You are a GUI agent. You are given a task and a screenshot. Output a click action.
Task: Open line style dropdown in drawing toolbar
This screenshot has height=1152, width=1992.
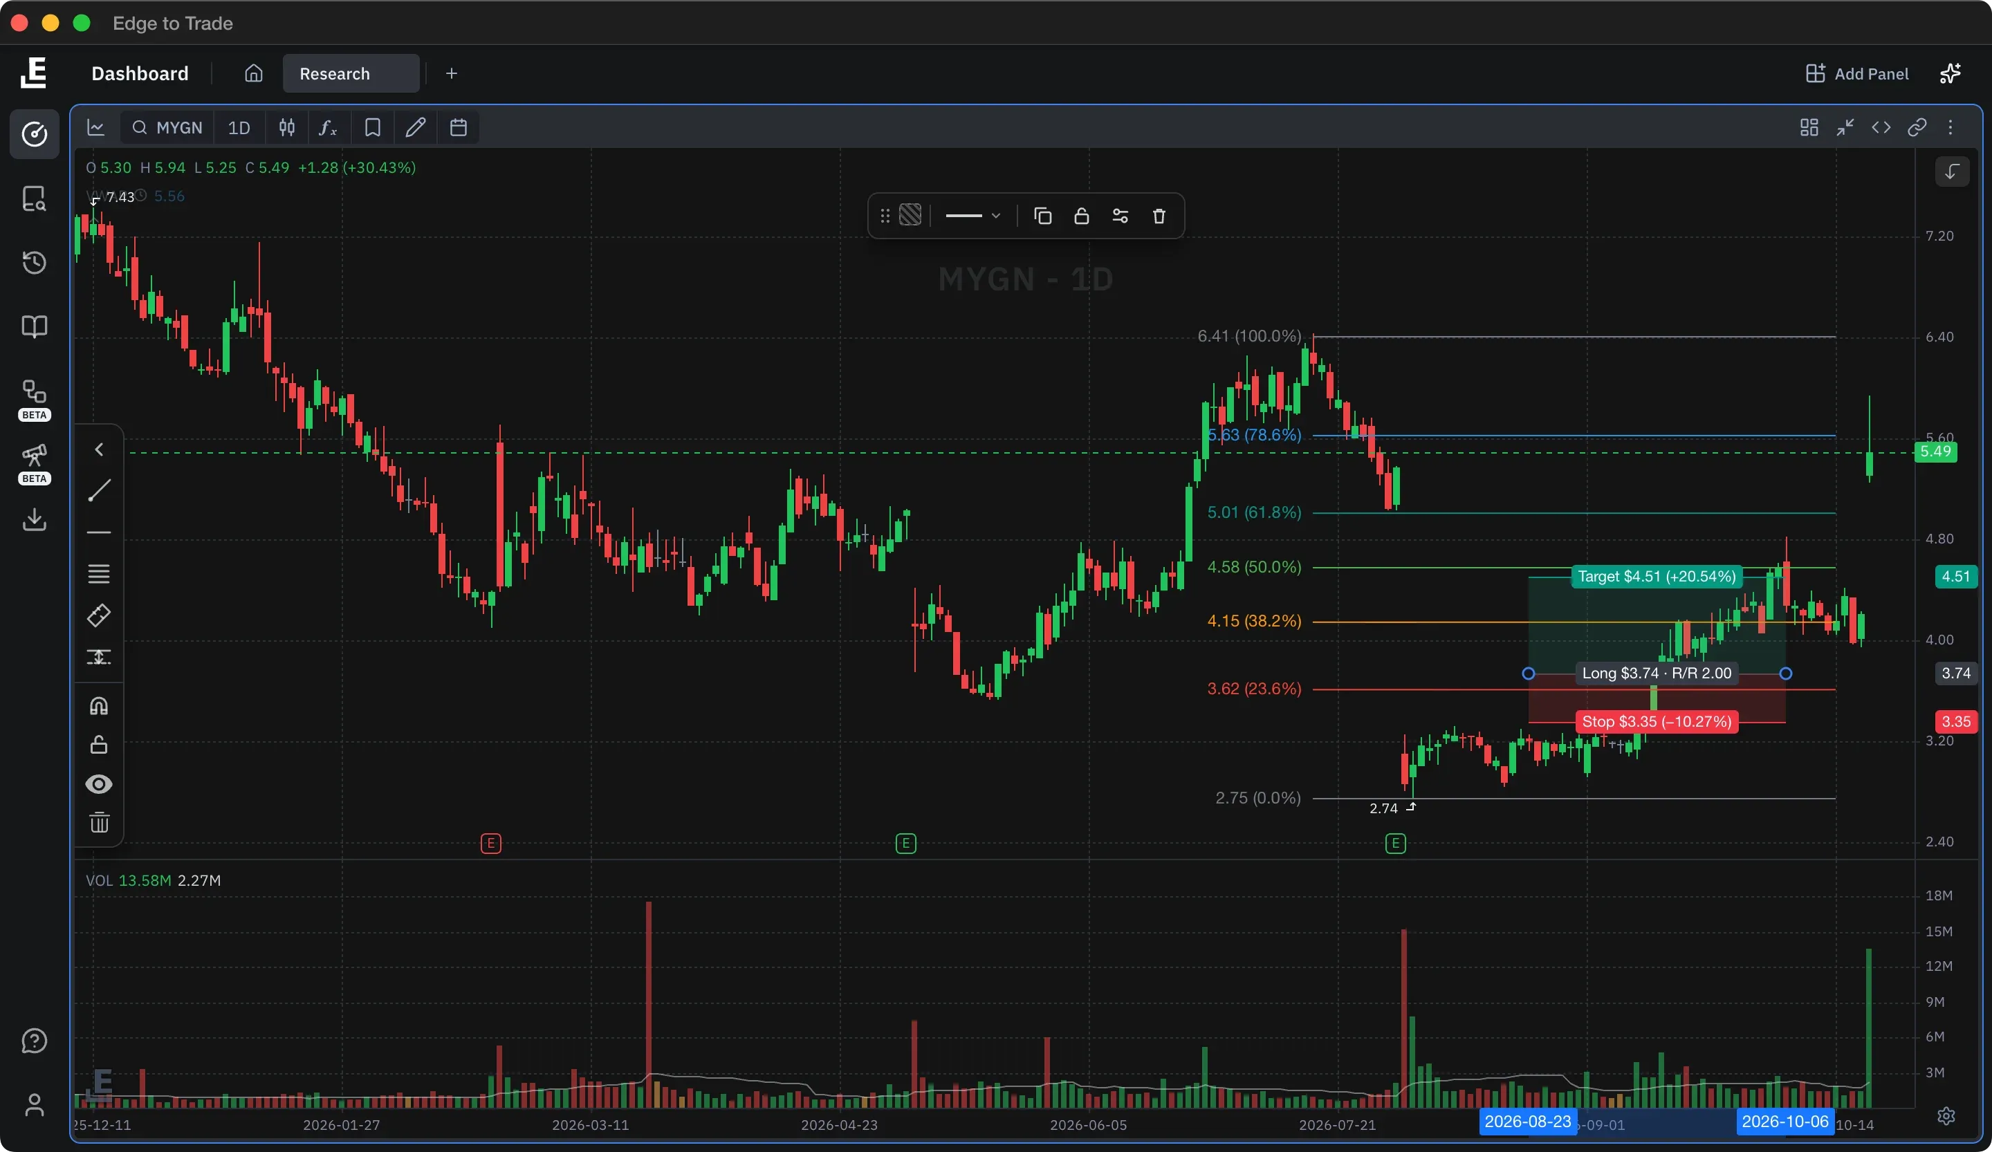coord(973,216)
